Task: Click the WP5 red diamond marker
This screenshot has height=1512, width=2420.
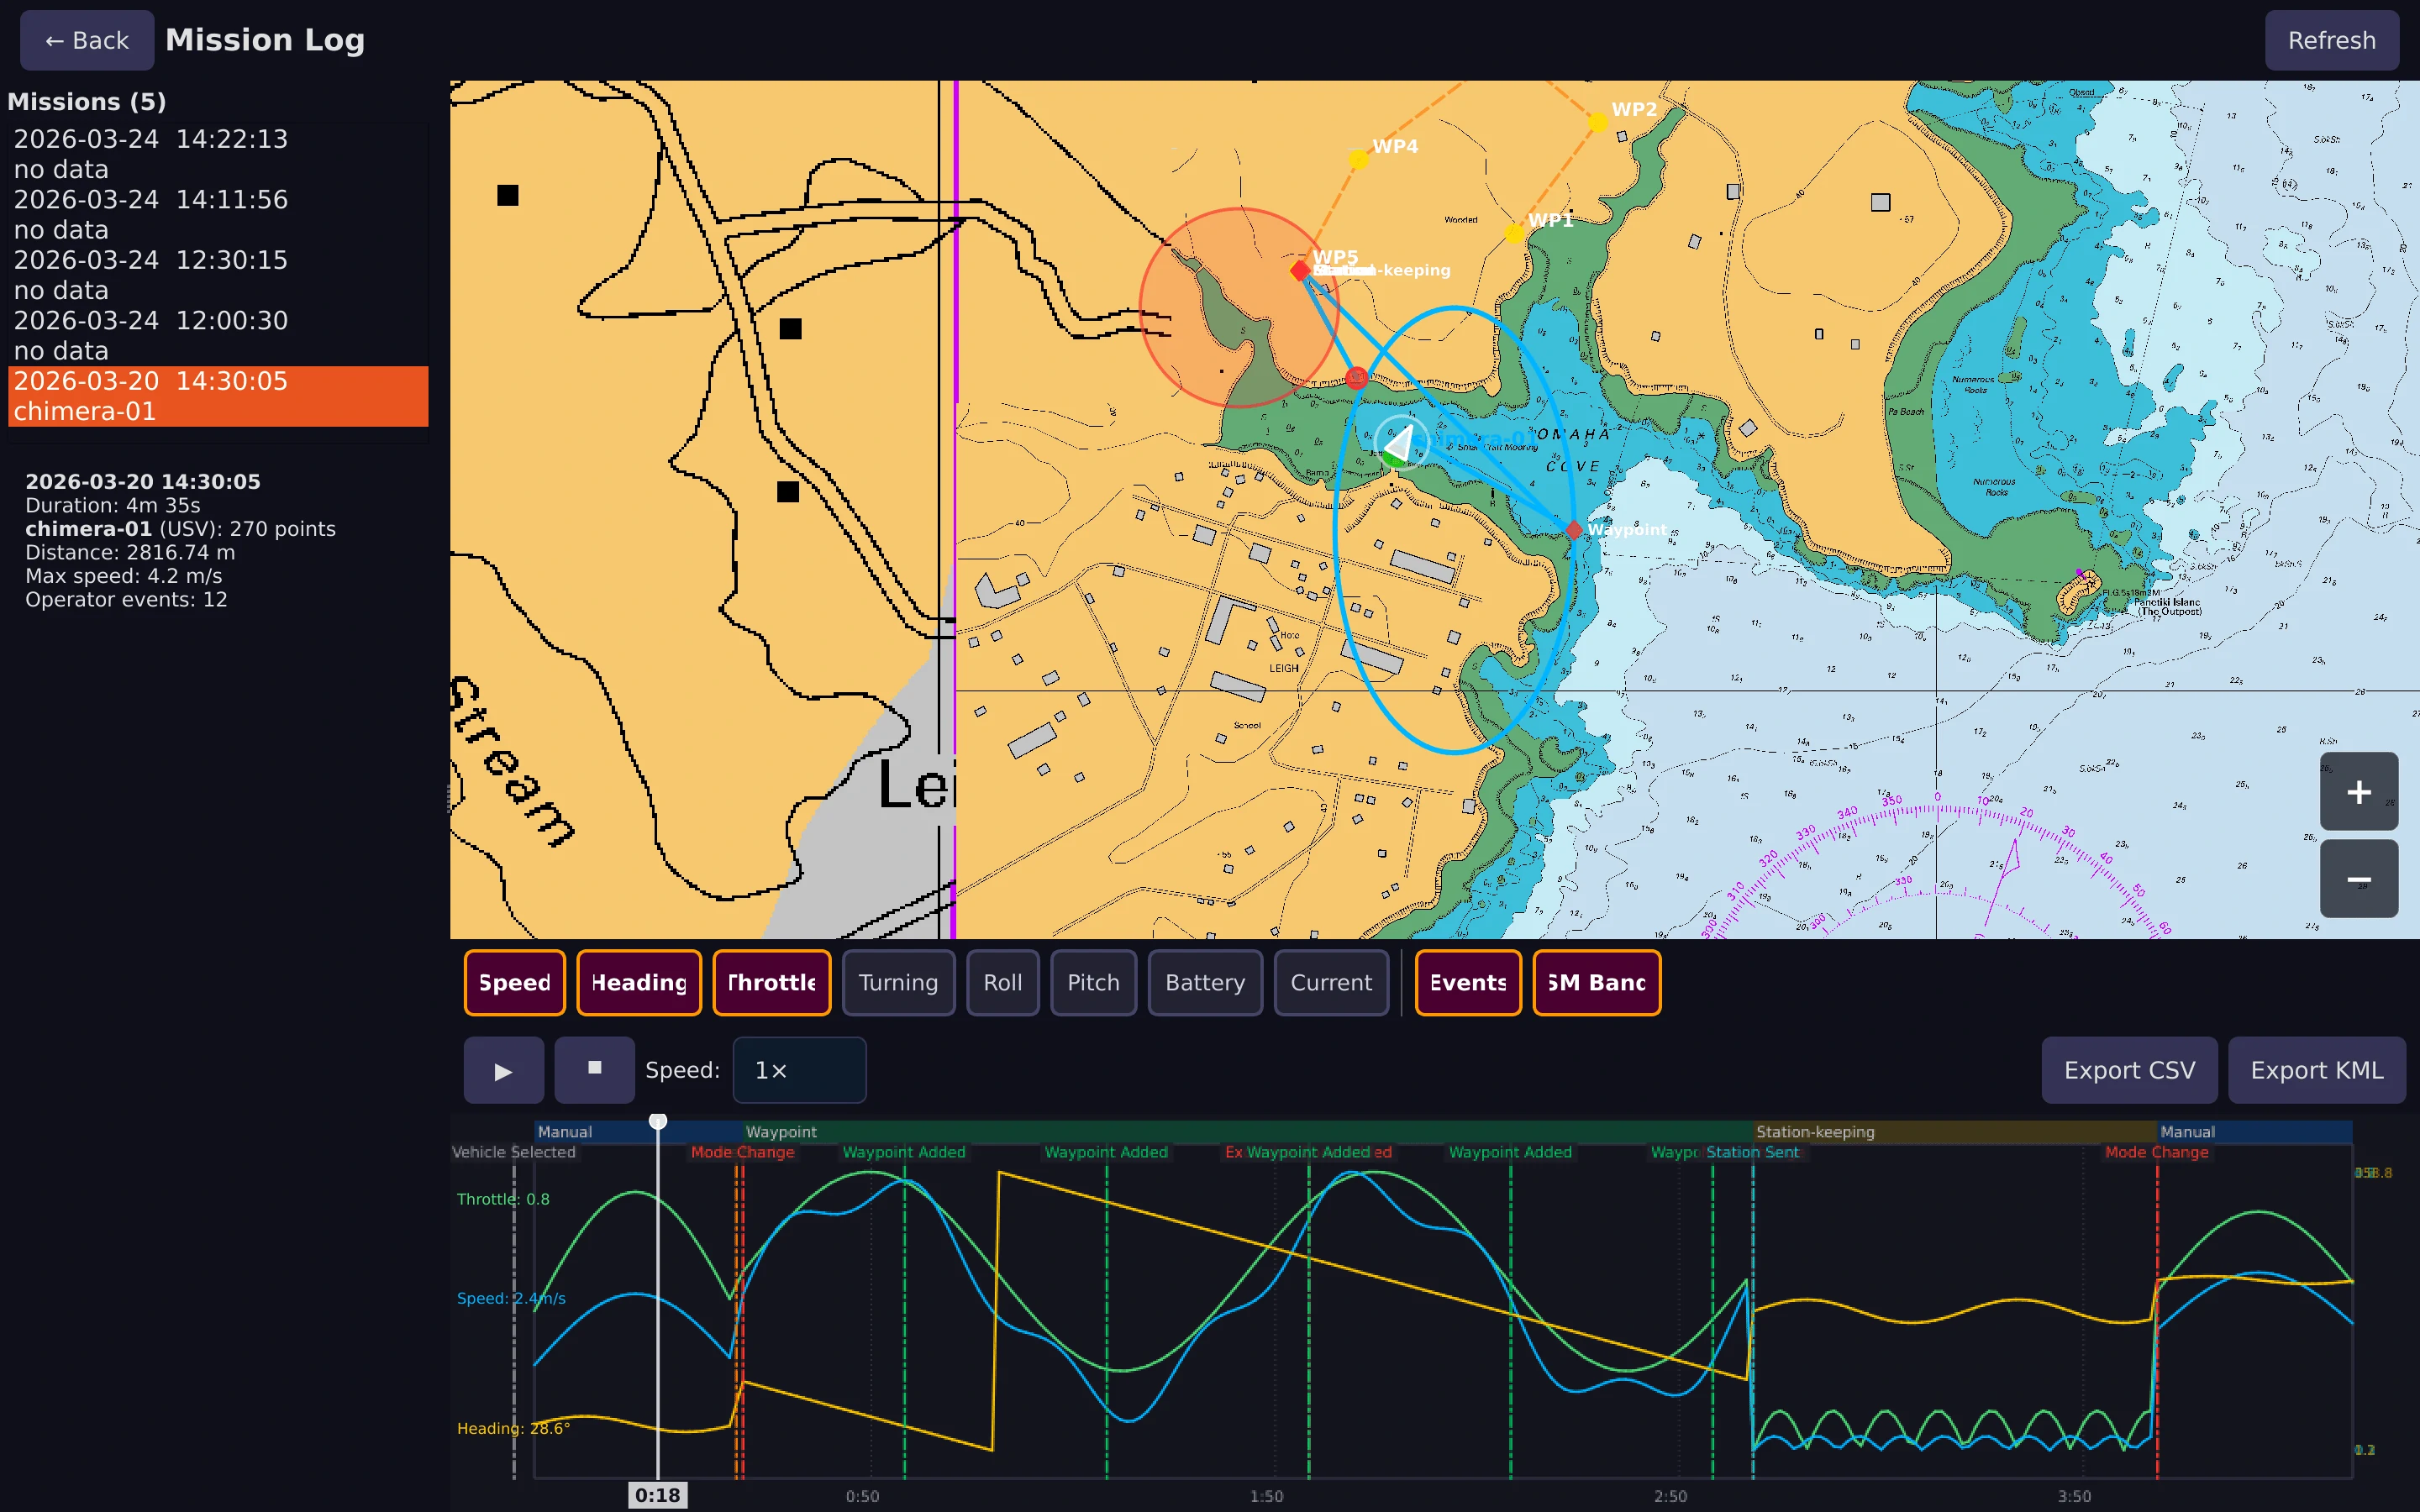Action: pos(1300,270)
